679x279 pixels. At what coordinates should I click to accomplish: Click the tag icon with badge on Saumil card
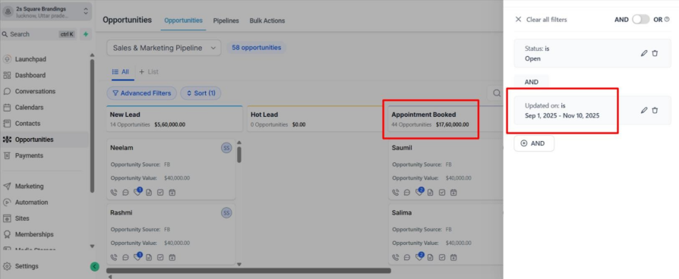(x=419, y=192)
